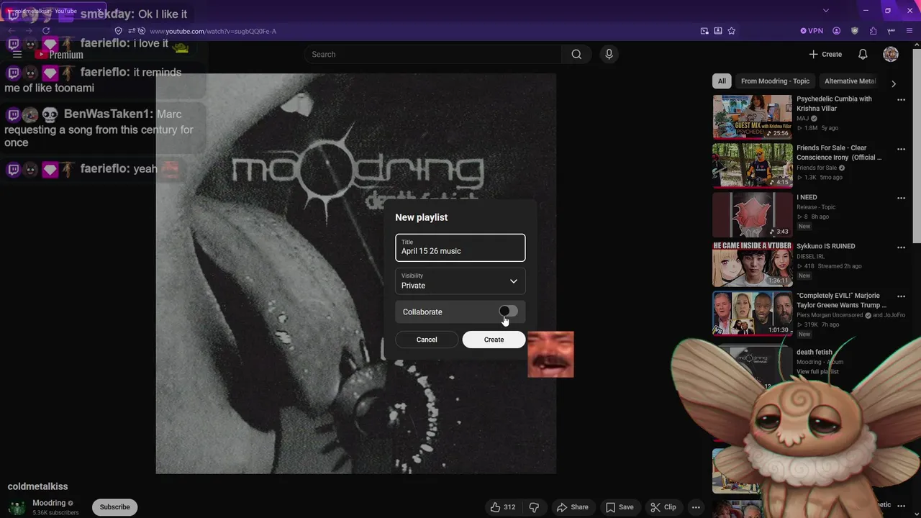Open the Moodring channel name link
921x518 pixels.
pyautogui.click(x=49, y=503)
